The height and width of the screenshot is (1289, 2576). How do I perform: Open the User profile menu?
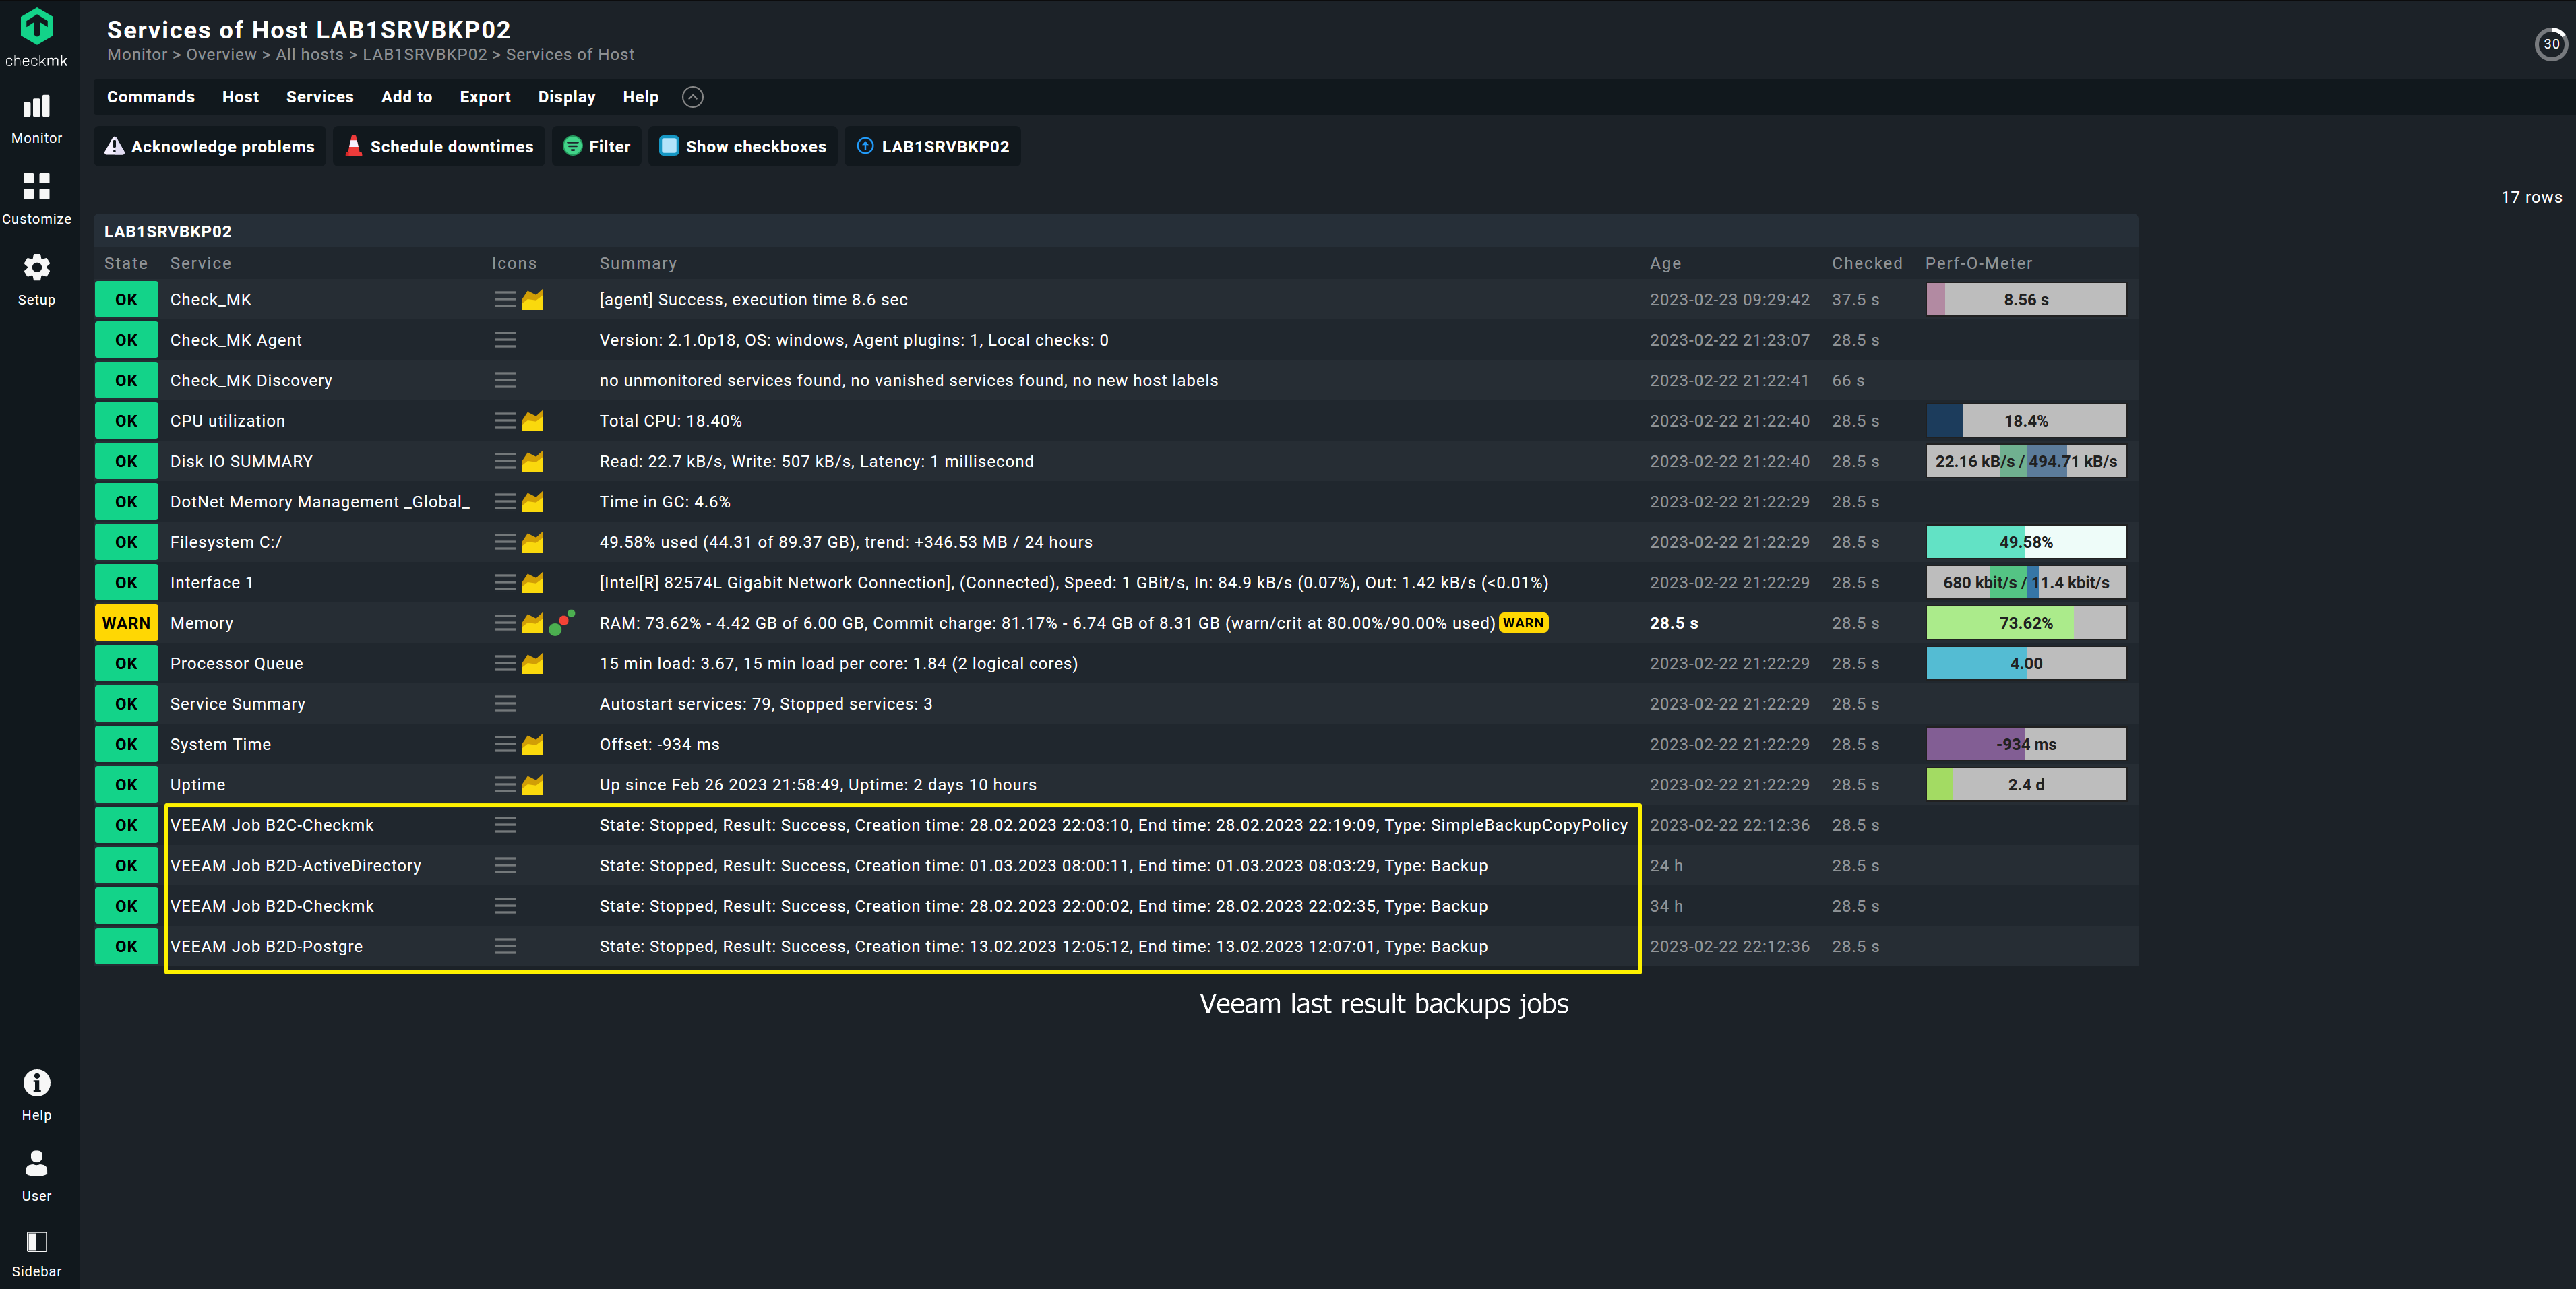tap(36, 1176)
